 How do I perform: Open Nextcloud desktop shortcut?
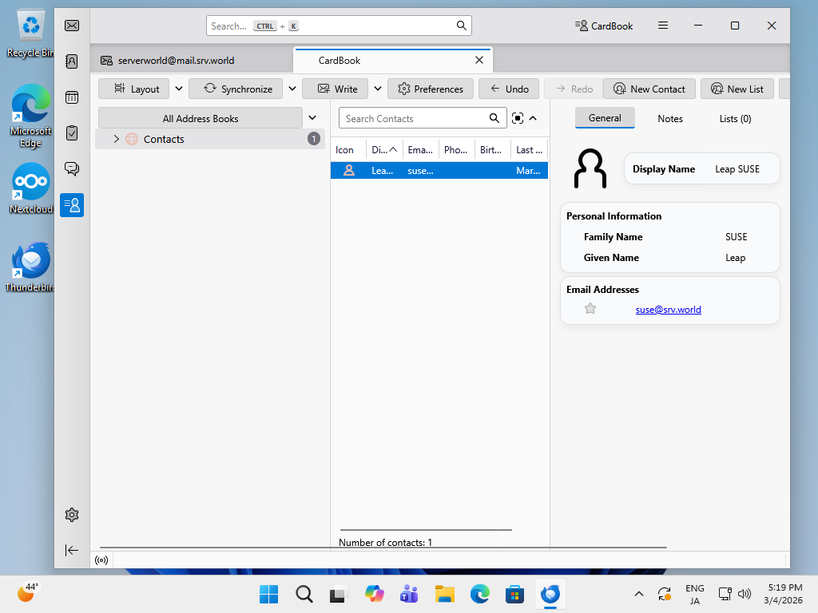tap(30, 188)
